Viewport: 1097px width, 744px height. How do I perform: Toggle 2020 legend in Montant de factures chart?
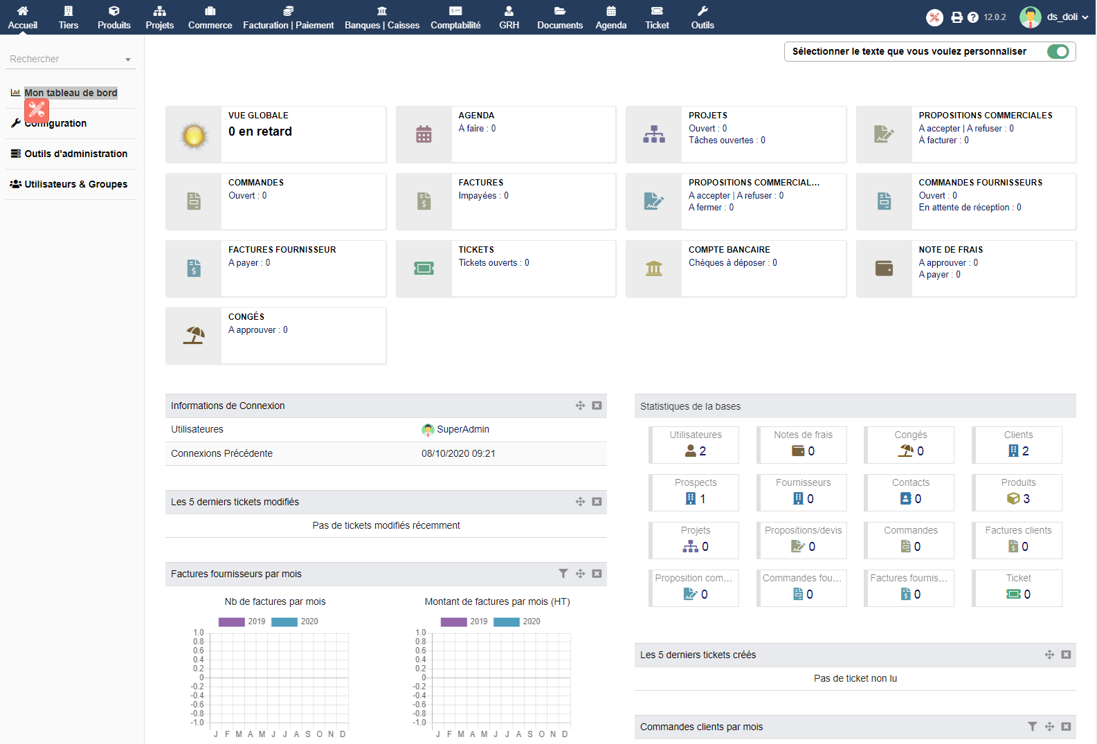tap(507, 621)
